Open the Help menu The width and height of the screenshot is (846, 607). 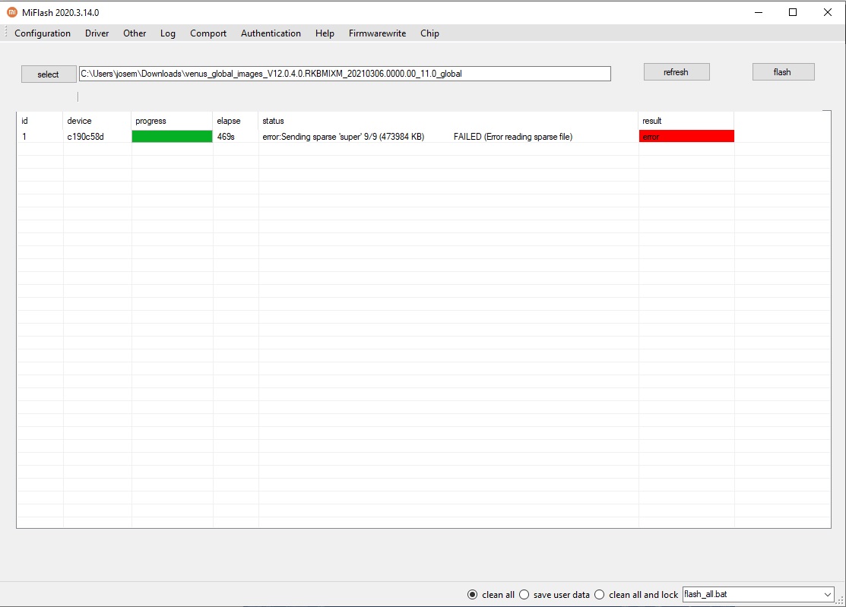325,33
